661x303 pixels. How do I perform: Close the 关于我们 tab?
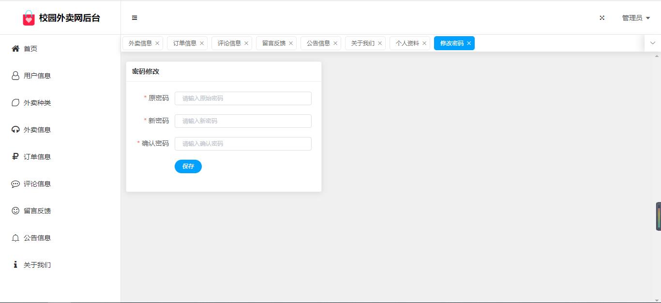[380, 43]
